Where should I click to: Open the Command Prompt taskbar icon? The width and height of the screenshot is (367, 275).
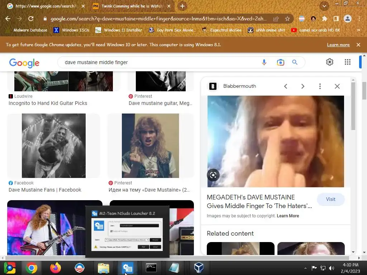click(151, 268)
